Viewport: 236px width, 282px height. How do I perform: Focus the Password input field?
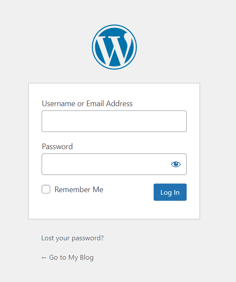(x=114, y=164)
